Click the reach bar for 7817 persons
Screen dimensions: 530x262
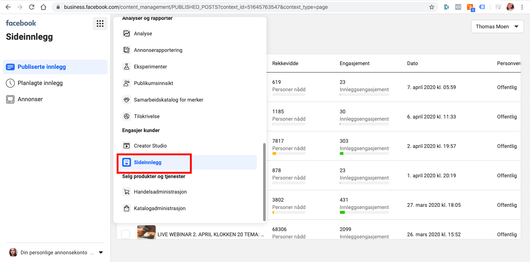coord(289,153)
